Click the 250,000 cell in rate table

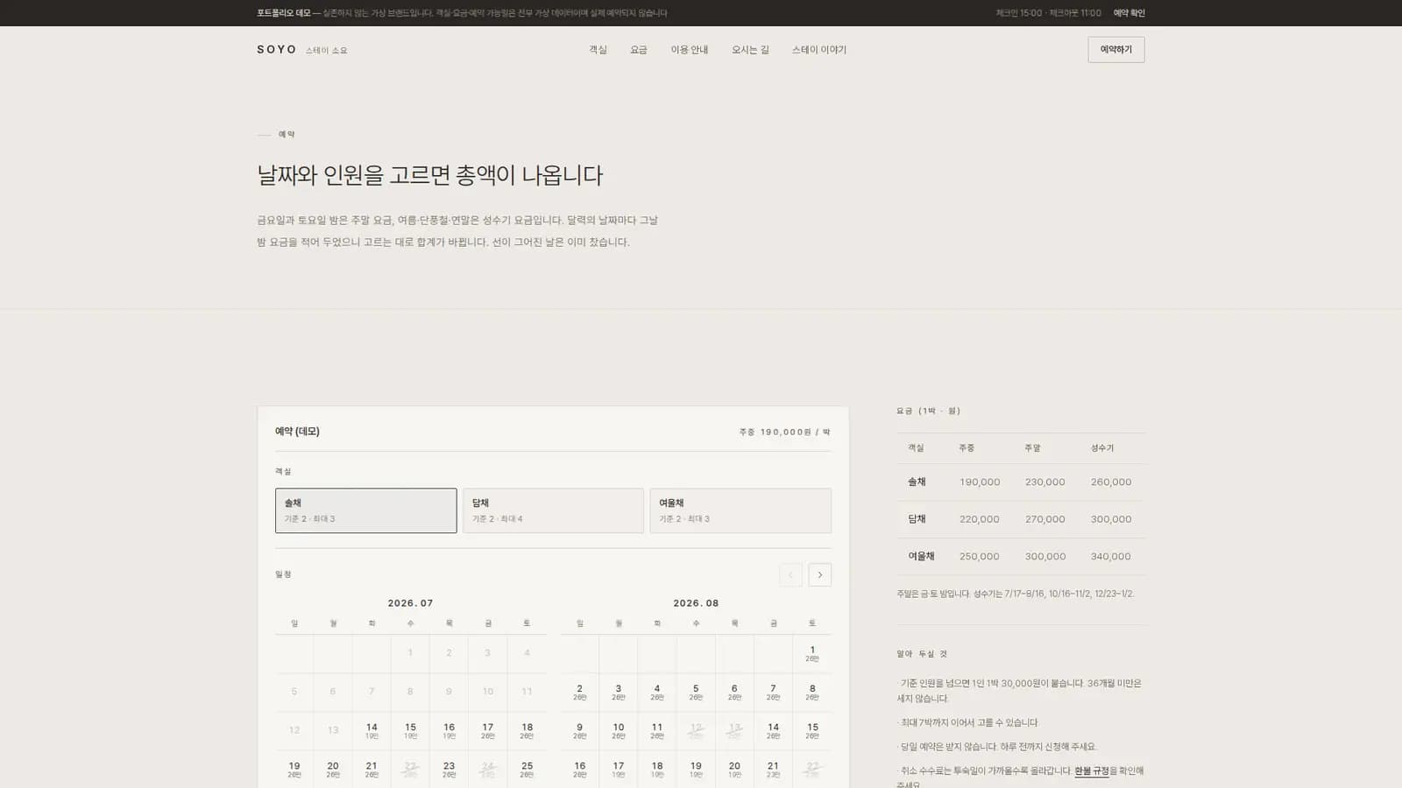point(980,556)
